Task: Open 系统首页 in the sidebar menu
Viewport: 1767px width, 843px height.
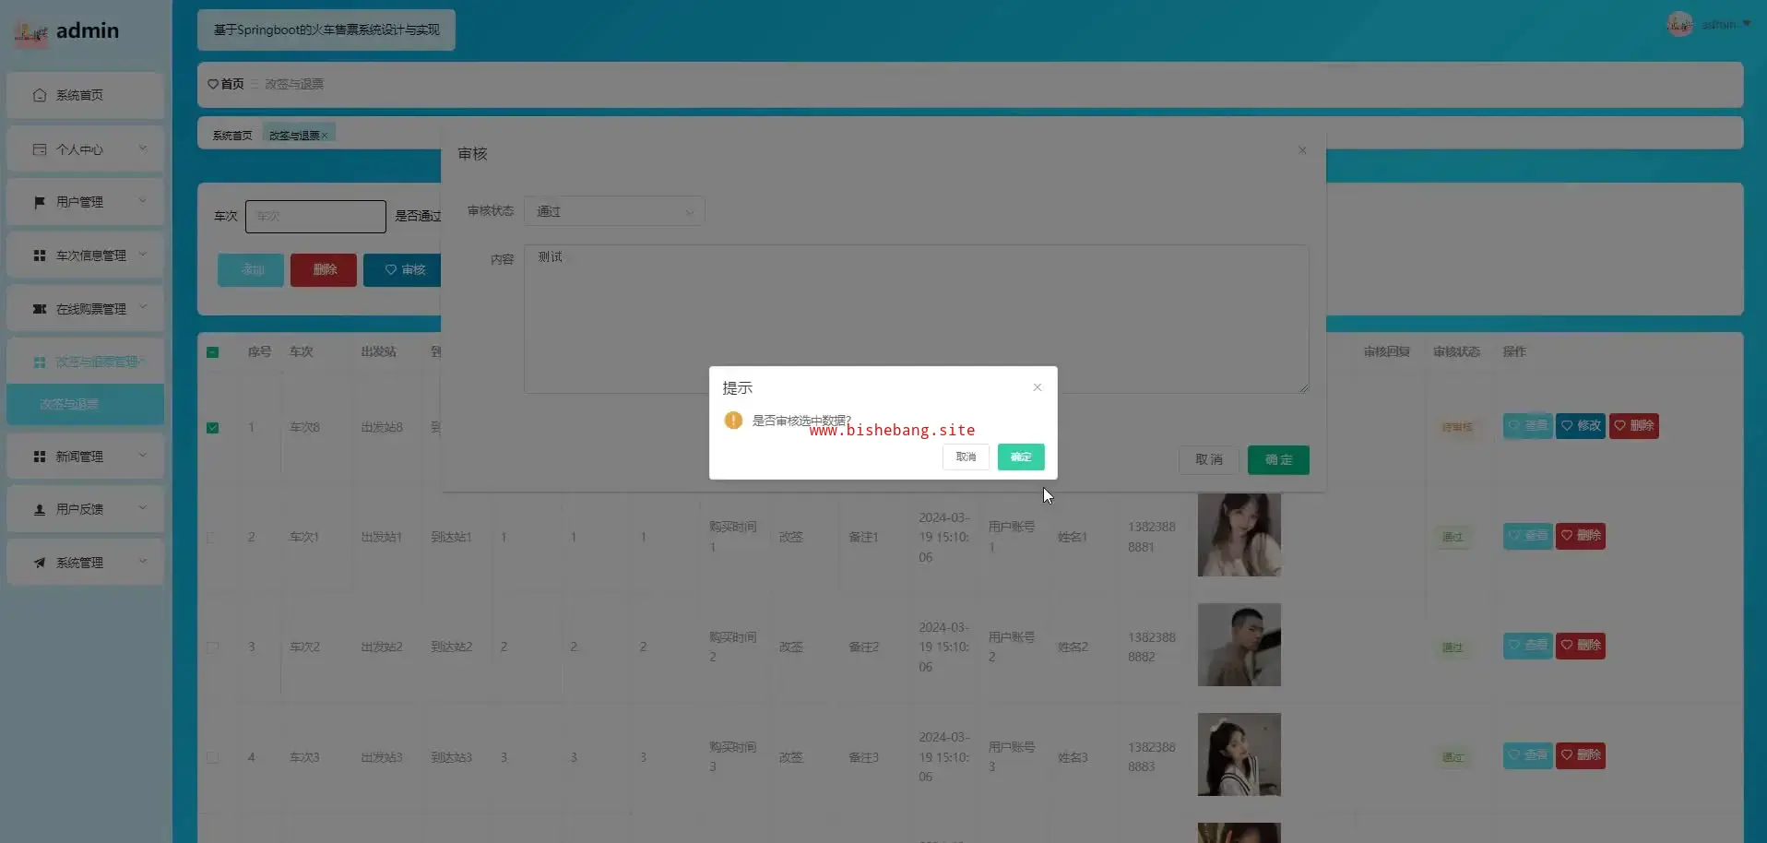Action: pyautogui.click(x=85, y=95)
